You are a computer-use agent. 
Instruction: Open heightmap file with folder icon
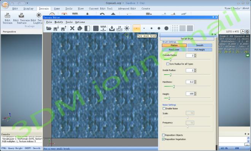(49, 28)
